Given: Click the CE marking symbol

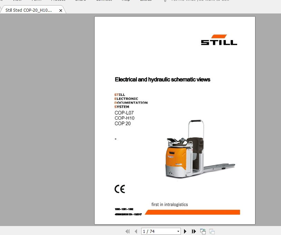Looking at the screenshot, I should click(120, 189).
